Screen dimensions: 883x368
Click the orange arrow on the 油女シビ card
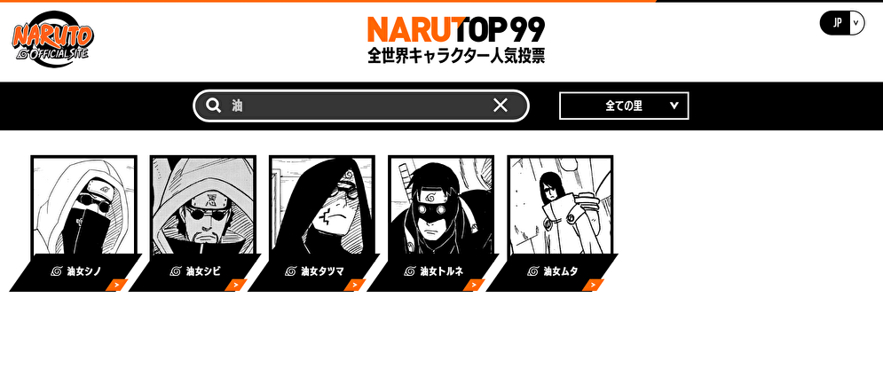(236, 286)
